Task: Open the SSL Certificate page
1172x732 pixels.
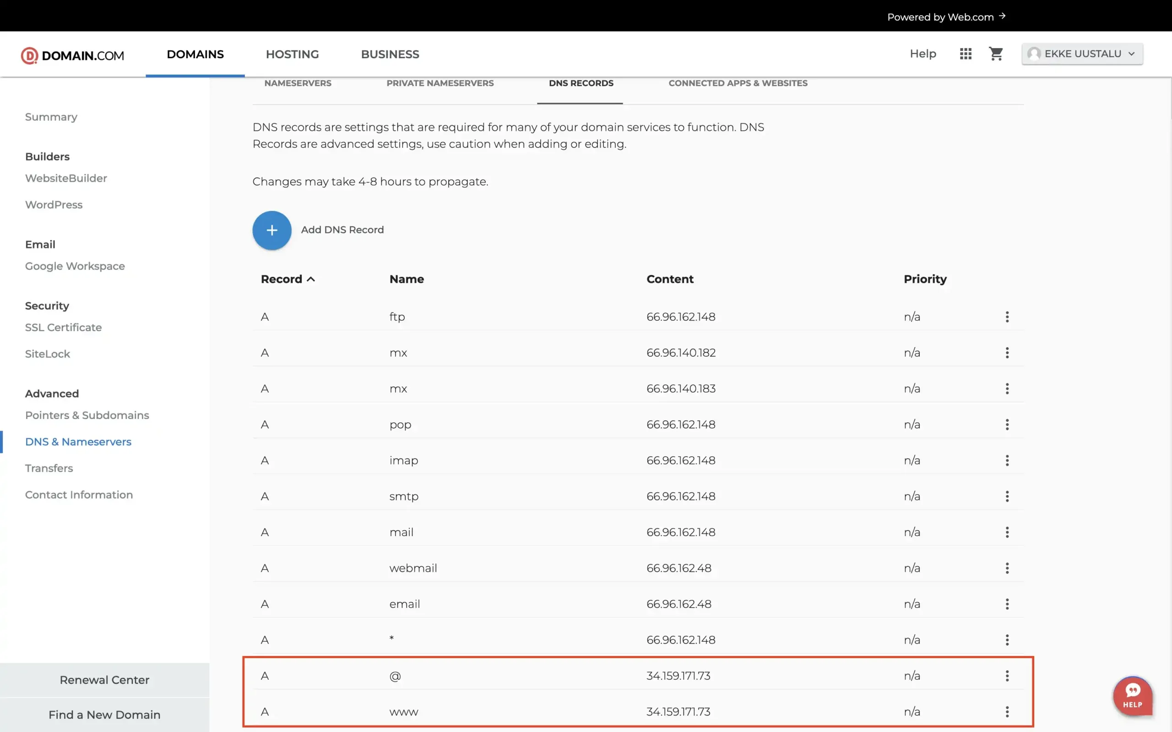Action: click(x=63, y=327)
